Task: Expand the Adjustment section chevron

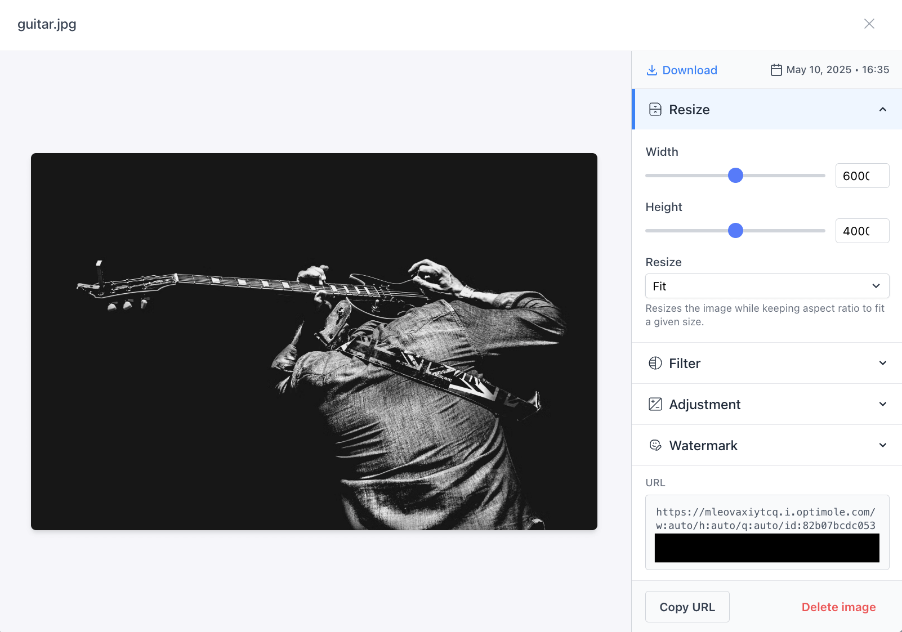Action: click(x=883, y=404)
